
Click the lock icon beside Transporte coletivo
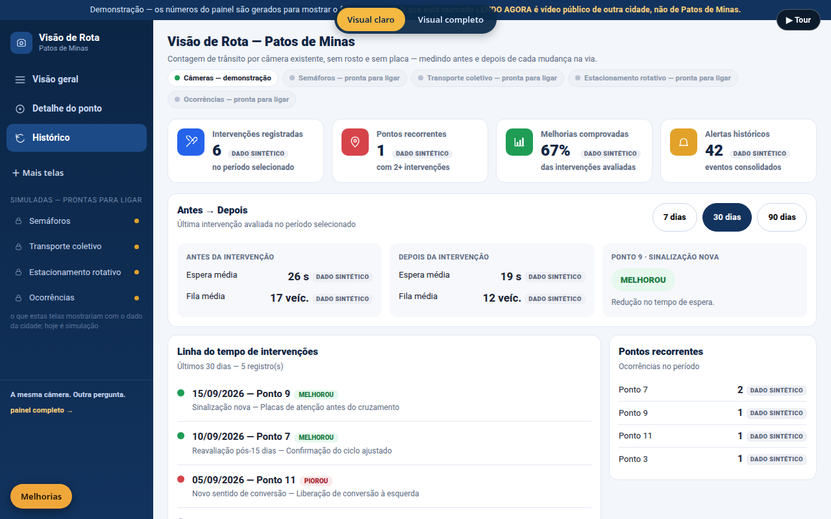tap(19, 247)
